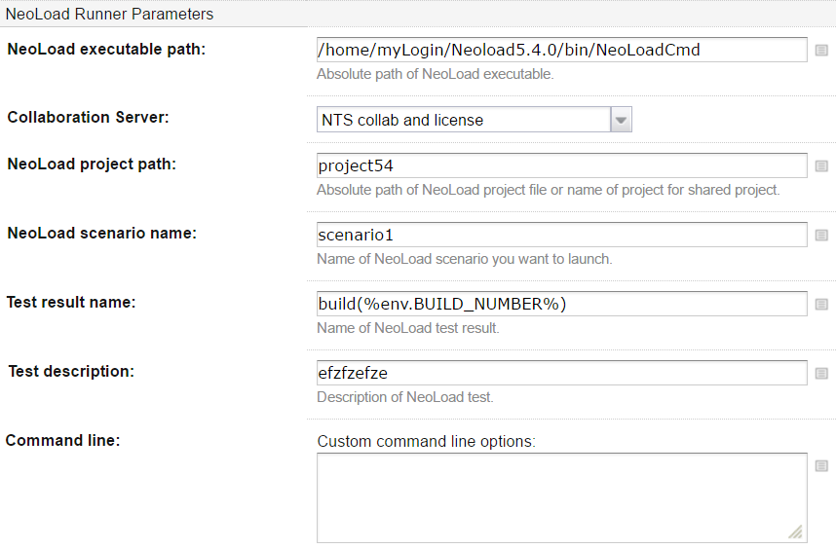Image resolution: width=836 pixels, height=549 pixels.
Task: Click the parameter icon beside Test result name
Action: point(821,305)
